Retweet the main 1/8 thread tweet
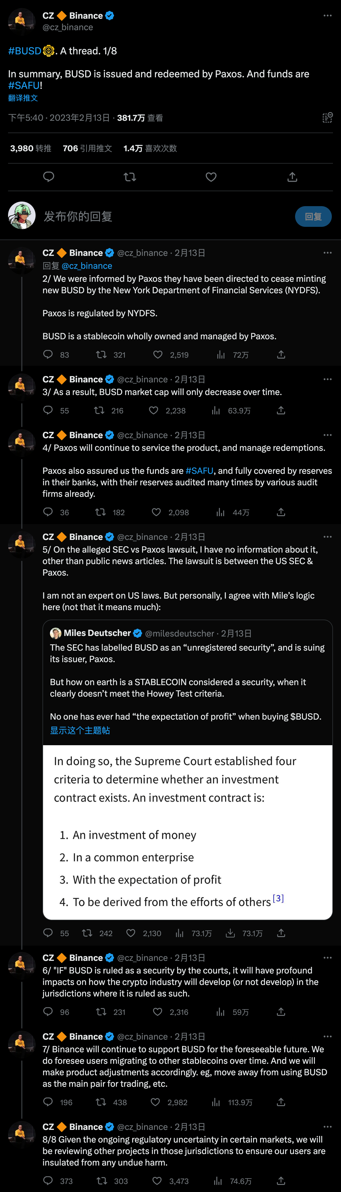This screenshot has width=341, height=1192. [130, 177]
